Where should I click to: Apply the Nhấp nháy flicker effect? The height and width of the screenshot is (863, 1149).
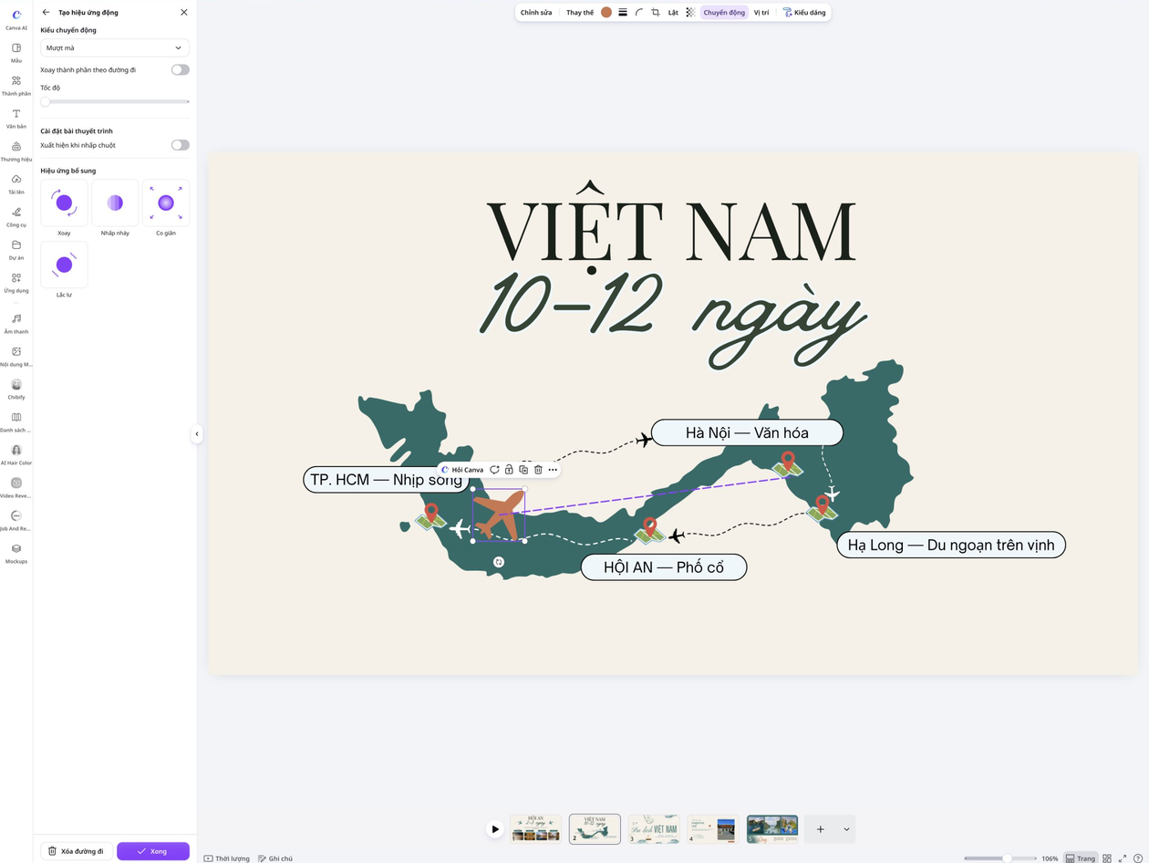coord(115,203)
